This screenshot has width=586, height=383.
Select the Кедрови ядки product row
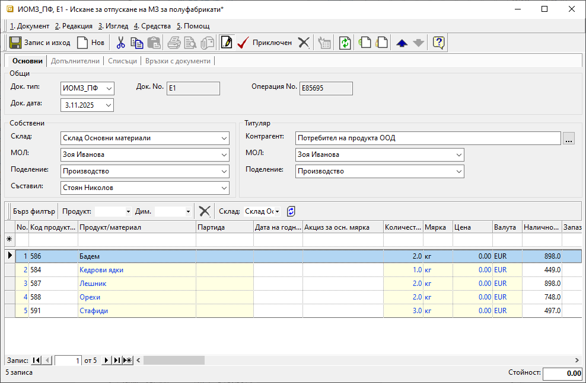(x=101, y=270)
